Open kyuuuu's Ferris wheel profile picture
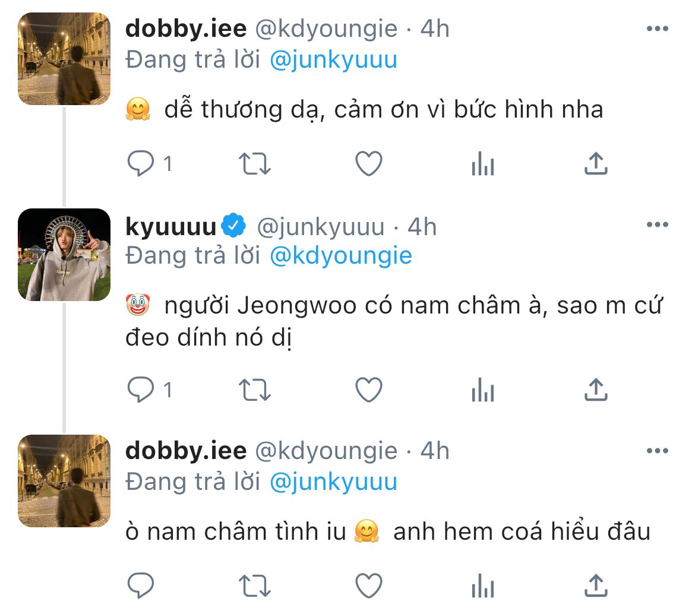Viewport: 695px width, 611px height. tap(64, 255)
